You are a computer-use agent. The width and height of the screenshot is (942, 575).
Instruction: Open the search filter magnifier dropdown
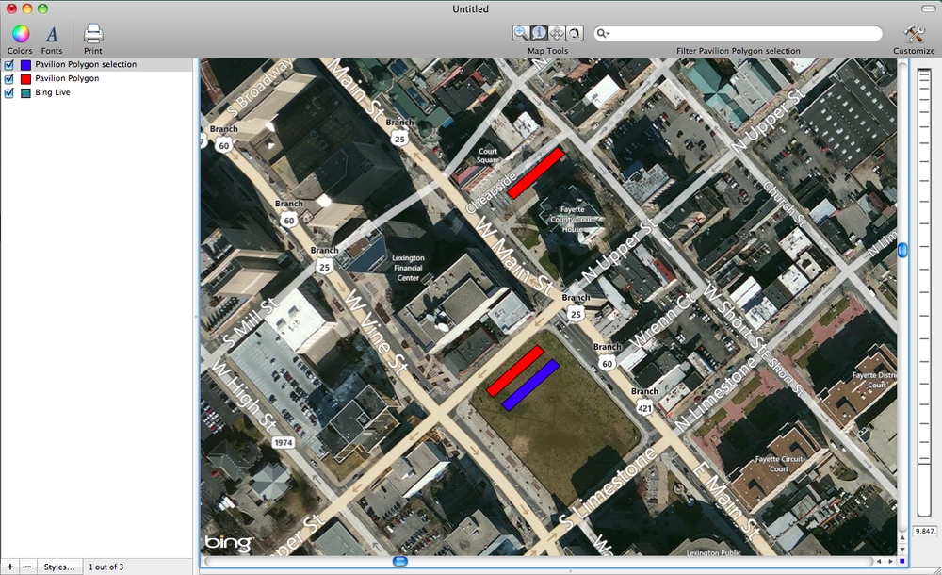[x=604, y=33]
